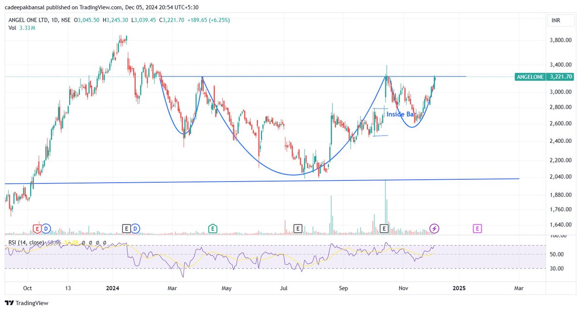The image size is (581, 311).
Task: Click the high value H3,245.30
Action: pos(116,20)
